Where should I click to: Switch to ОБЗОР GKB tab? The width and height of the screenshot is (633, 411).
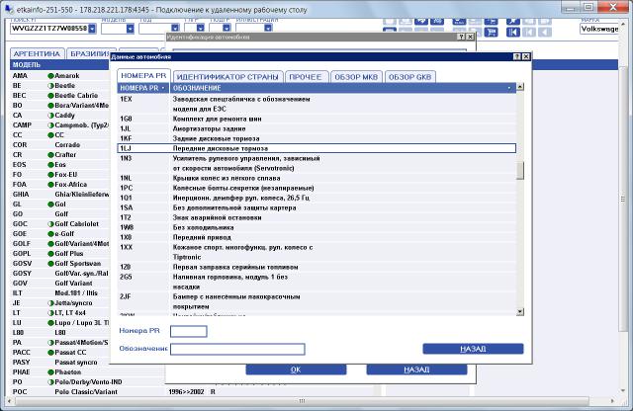[410, 77]
